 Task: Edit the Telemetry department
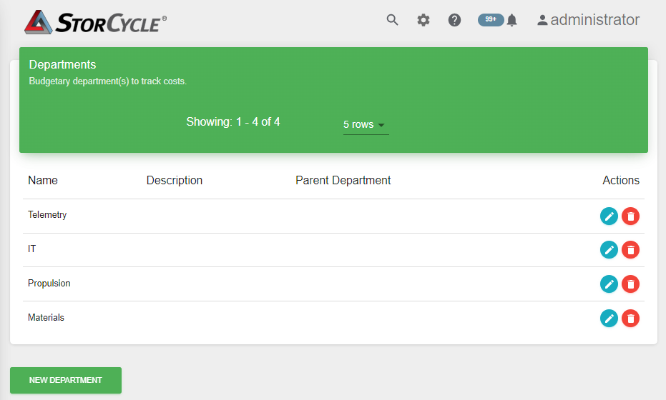click(609, 216)
